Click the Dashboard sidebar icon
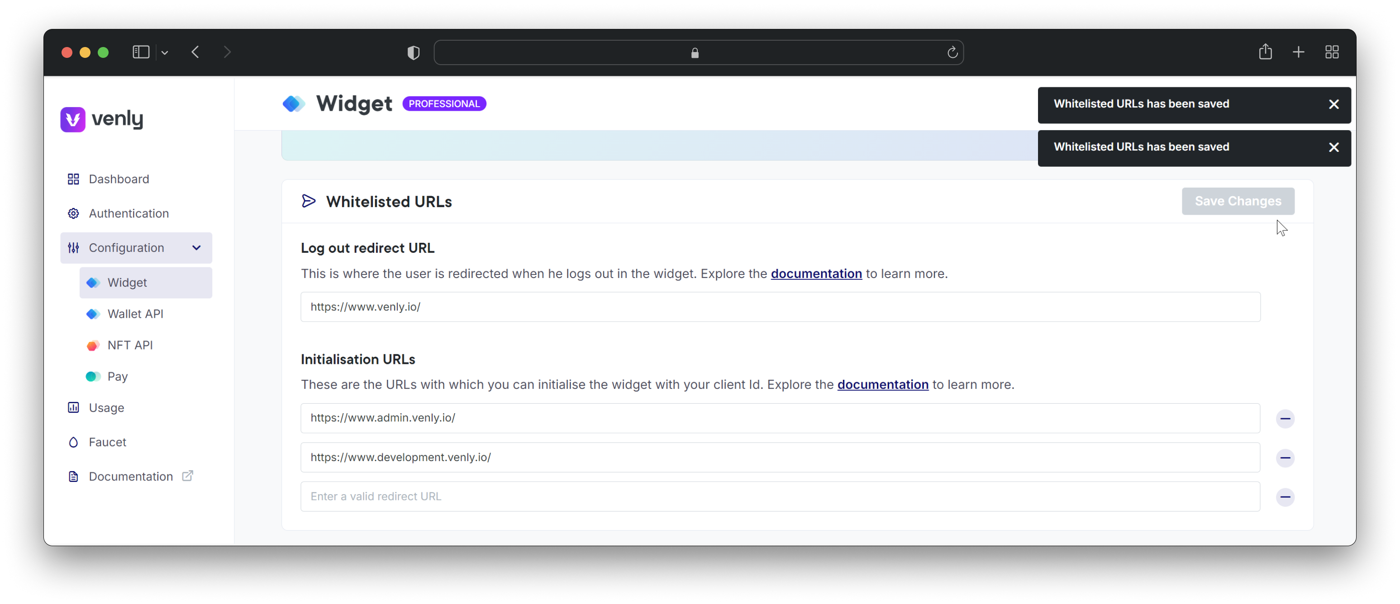 pos(74,179)
